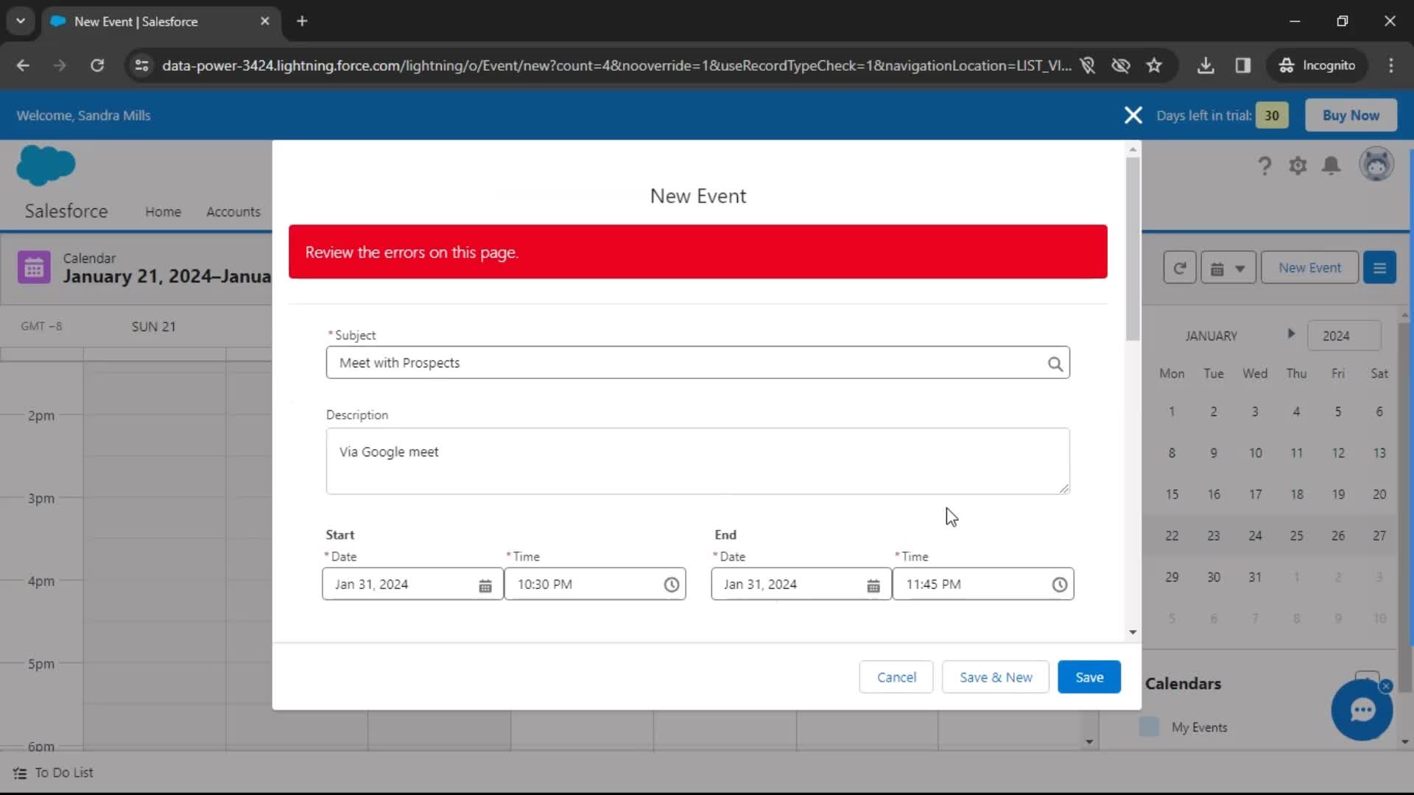Open the Start date calendar picker icon
The image size is (1414, 795).
point(485,585)
